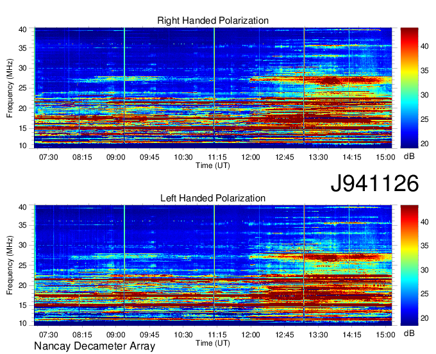Click the upper colorbar's dB unit label

point(409,156)
